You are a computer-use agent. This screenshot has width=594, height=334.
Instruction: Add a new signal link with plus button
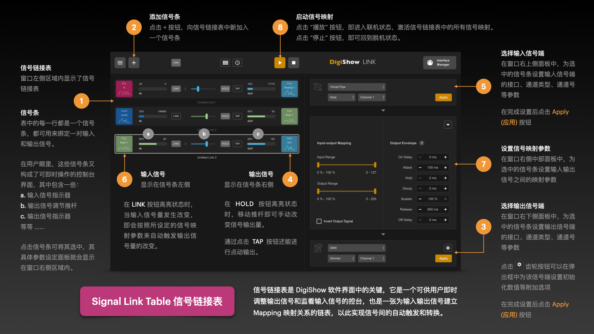tap(134, 63)
